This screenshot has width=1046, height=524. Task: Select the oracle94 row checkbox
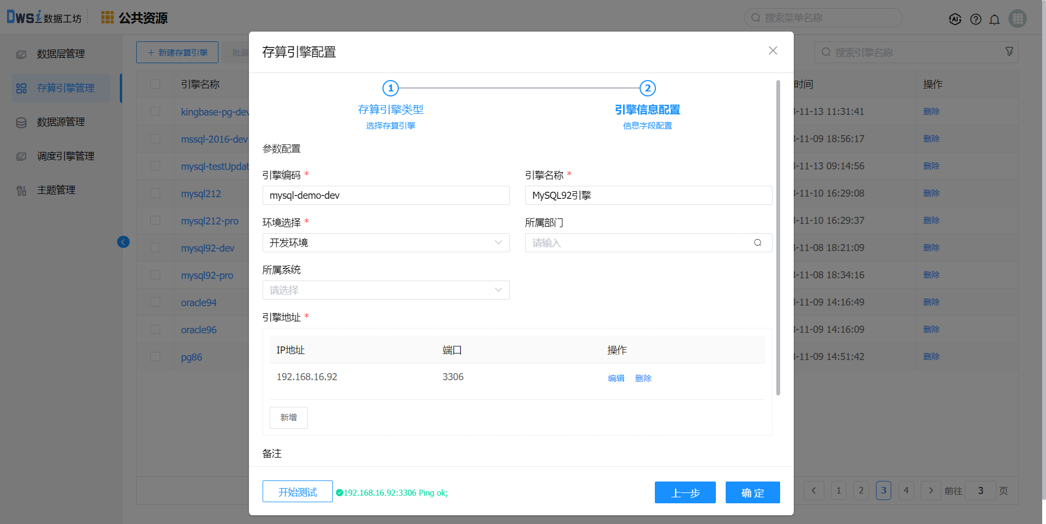(x=155, y=302)
